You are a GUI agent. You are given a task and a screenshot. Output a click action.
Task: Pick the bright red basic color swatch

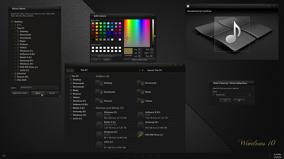(93, 27)
